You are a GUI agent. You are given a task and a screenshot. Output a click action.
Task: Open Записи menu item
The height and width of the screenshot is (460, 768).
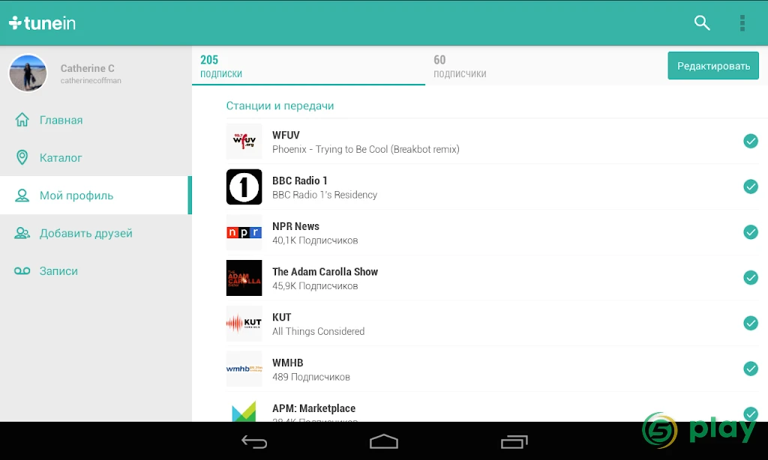coord(95,270)
